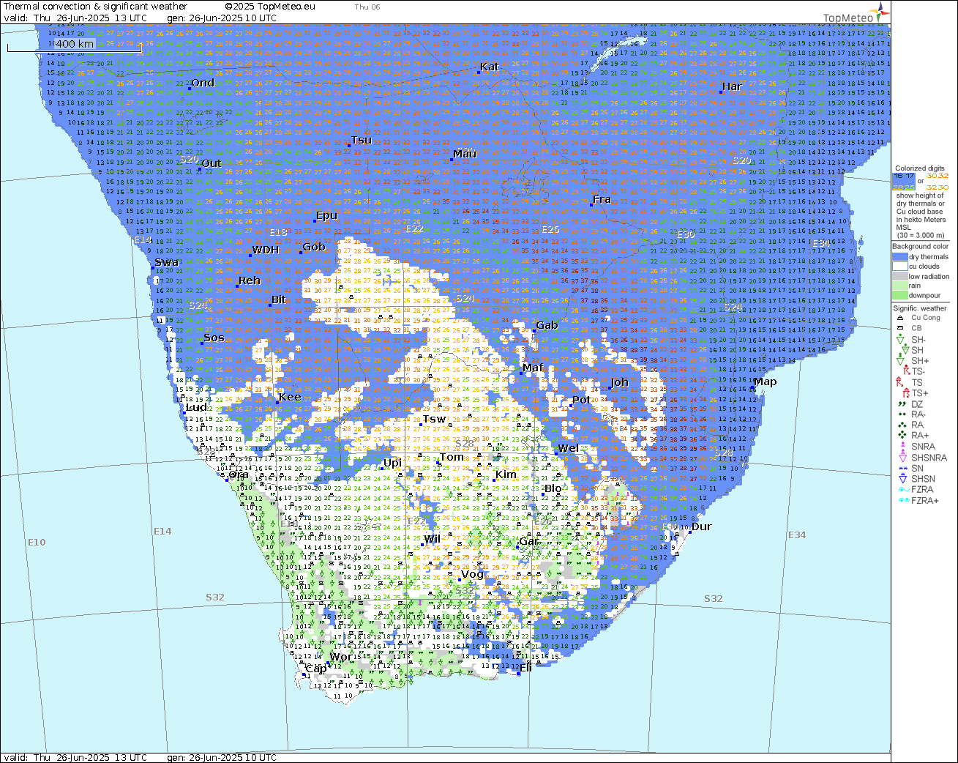Click the Wel city label
The width and height of the screenshot is (958, 763).
pos(568,448)
